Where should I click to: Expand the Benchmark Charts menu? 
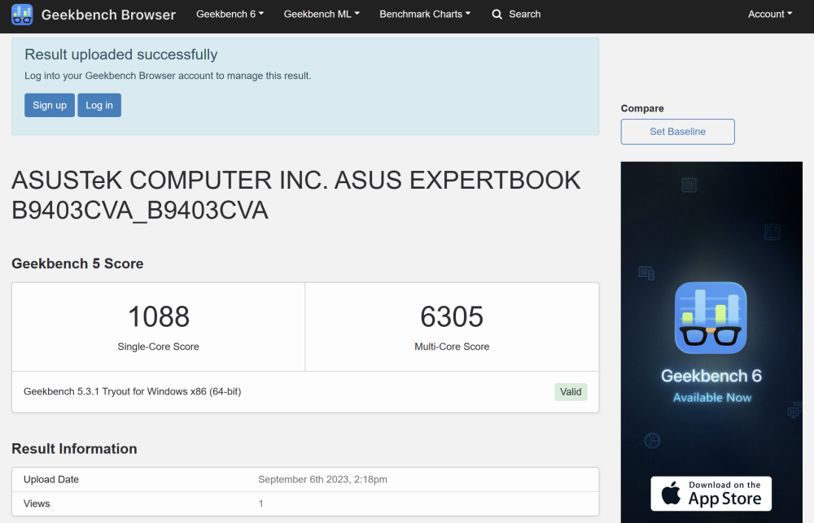click(425, 14)
